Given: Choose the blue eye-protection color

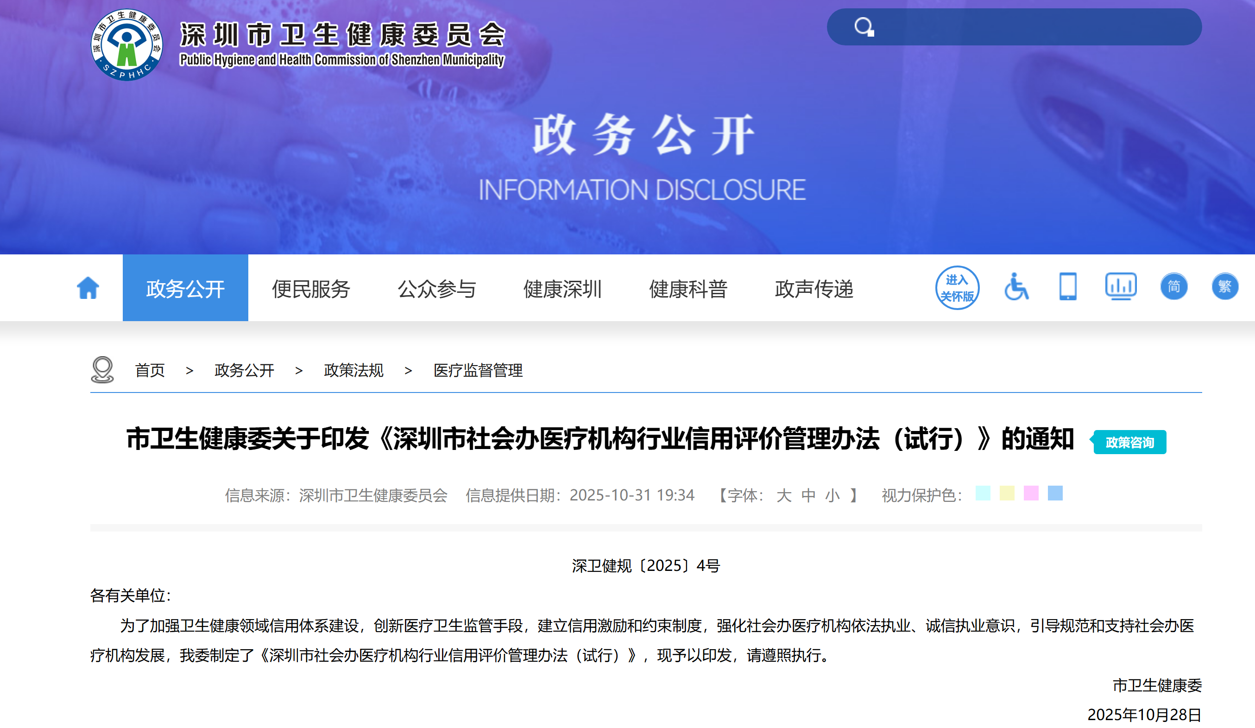Looking at the screenshot, I should coord(1055,493).
